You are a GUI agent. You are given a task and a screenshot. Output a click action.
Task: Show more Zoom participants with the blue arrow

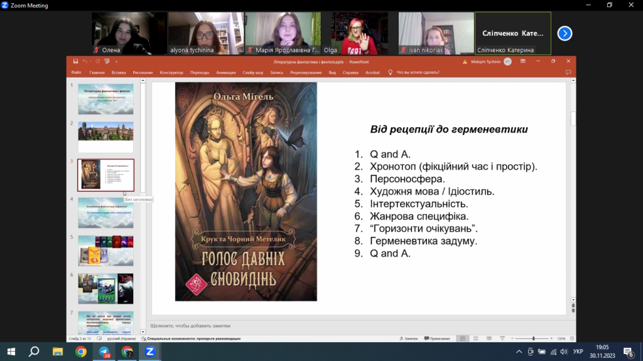[565, 34]
